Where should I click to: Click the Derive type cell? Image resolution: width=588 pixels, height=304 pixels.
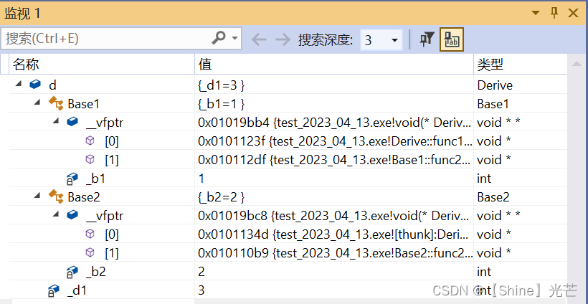(495, 85)
